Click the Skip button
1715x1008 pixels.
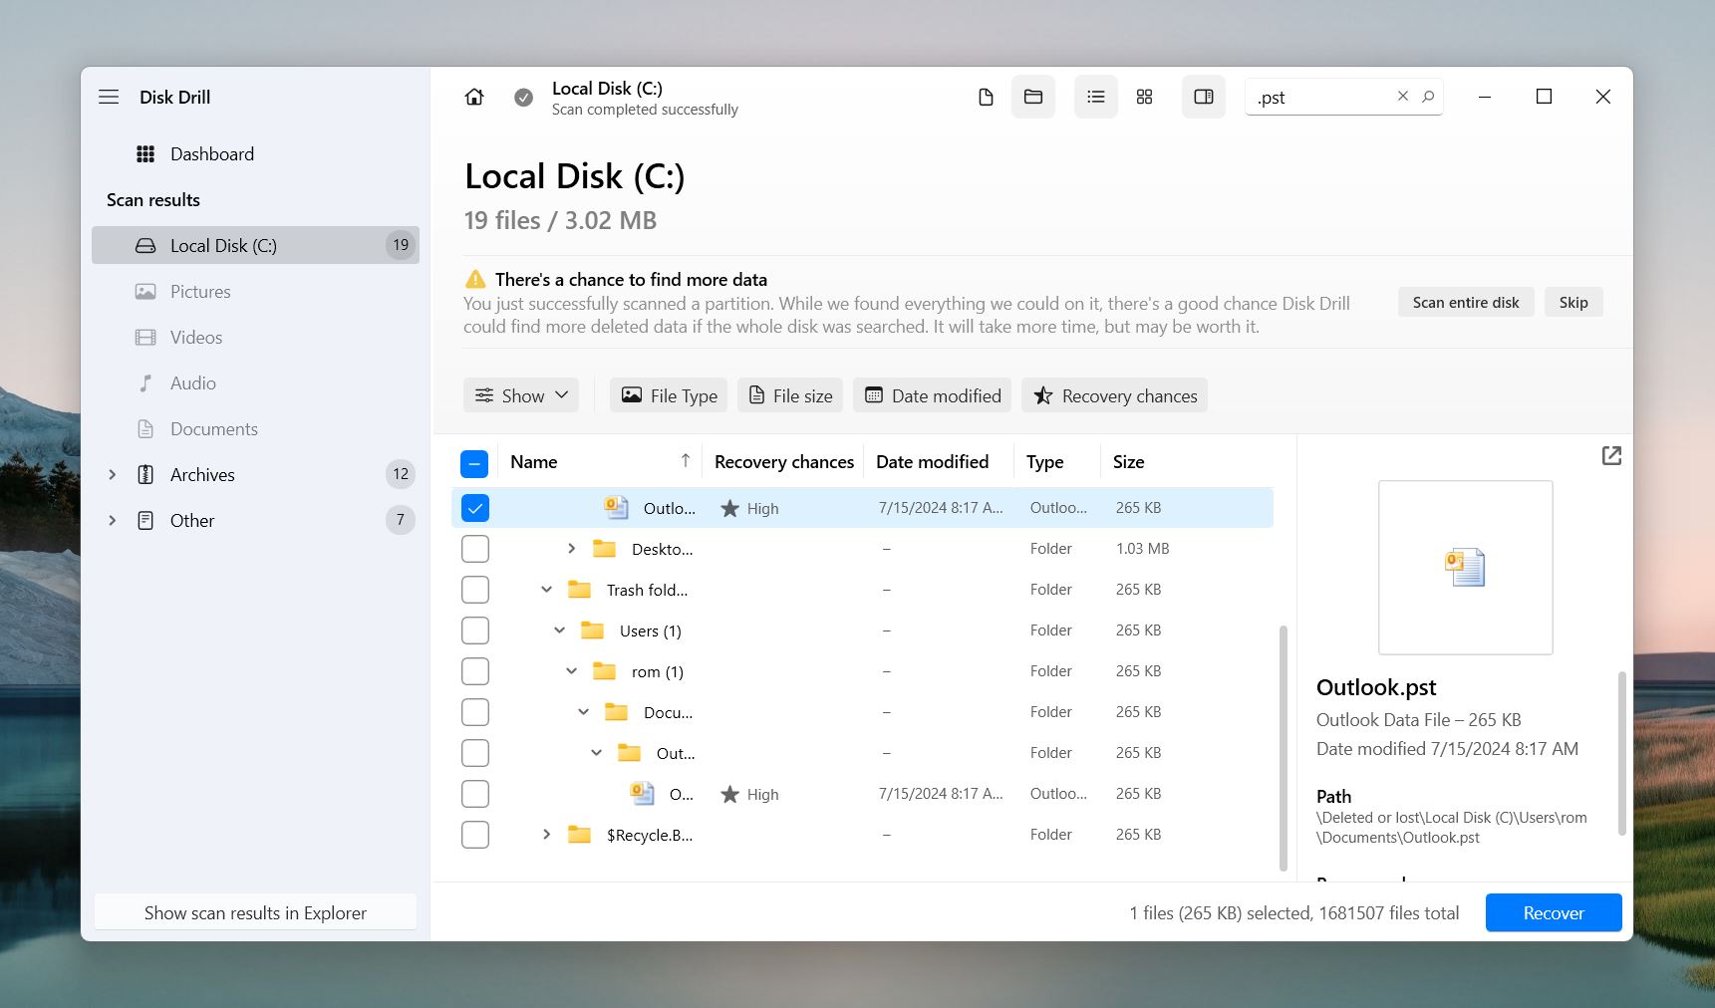pos(1573,303)
